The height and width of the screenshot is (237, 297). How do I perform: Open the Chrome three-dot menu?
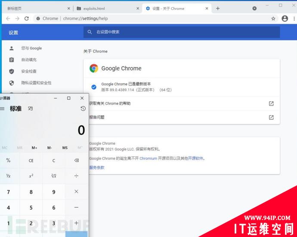pyautogui.click(x=294, y=19)
